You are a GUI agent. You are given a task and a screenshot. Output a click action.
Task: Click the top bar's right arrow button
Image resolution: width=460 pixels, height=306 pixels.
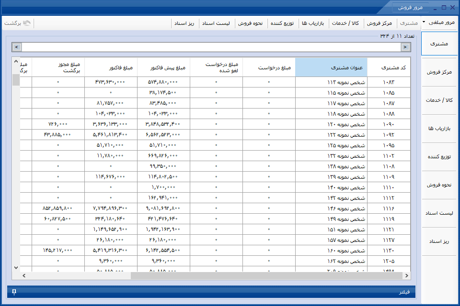[405, 47]
